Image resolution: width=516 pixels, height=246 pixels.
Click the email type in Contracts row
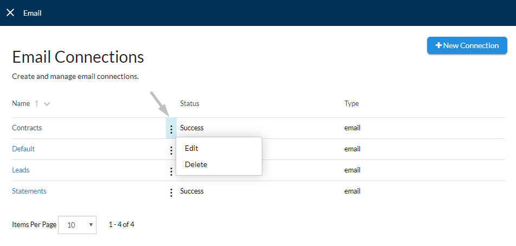click(352, 128)
